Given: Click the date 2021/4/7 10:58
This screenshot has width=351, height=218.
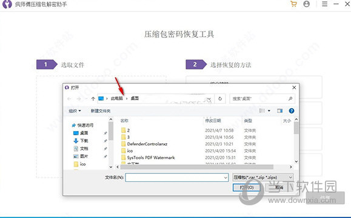Looking at the screenshot, I should (x=219, y=130).
